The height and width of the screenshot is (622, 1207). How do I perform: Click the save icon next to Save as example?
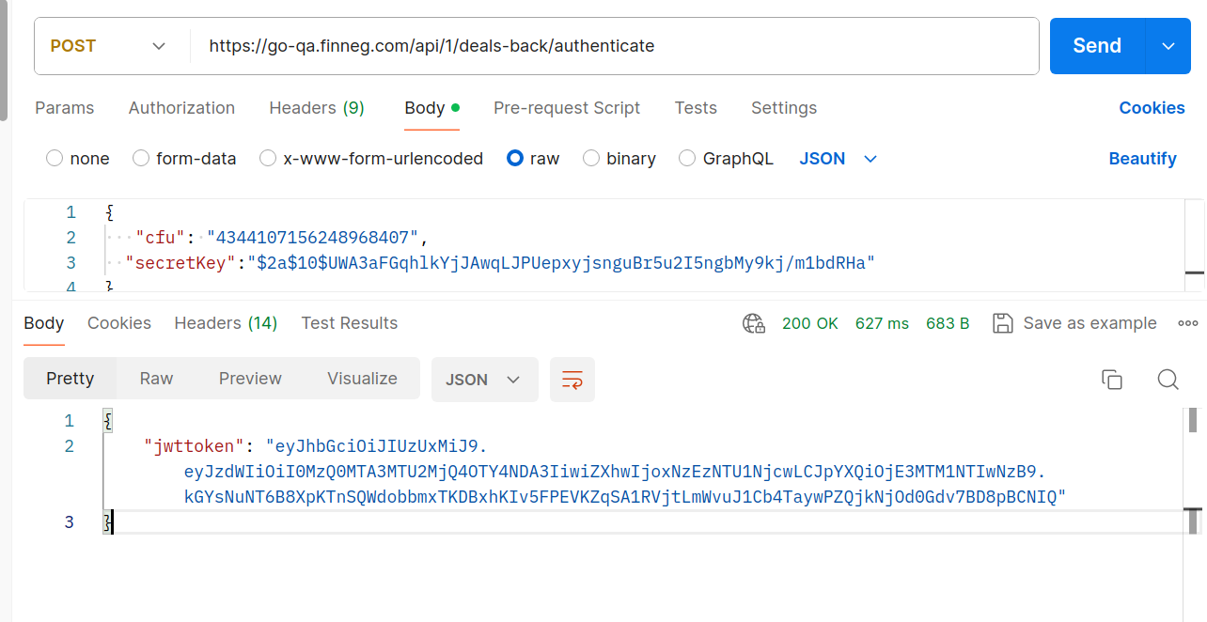[x=1003, y=323]
